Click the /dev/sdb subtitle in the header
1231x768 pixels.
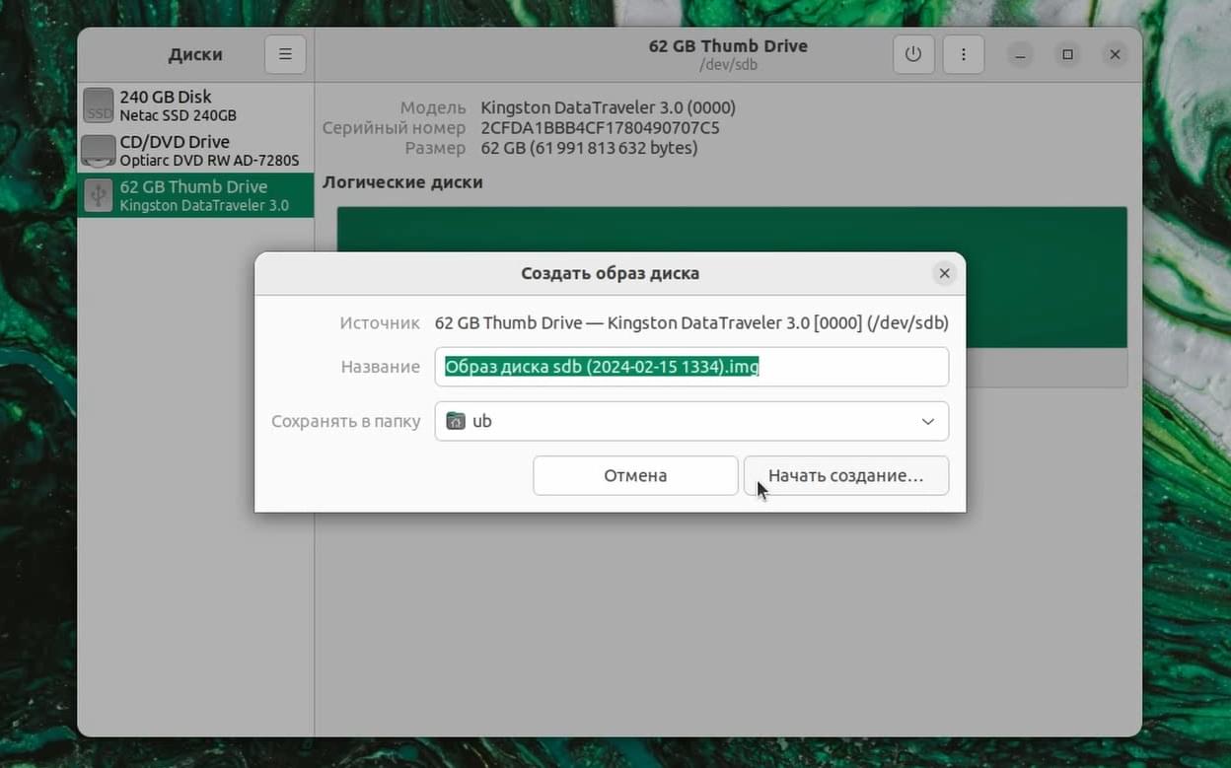(728, 65)
